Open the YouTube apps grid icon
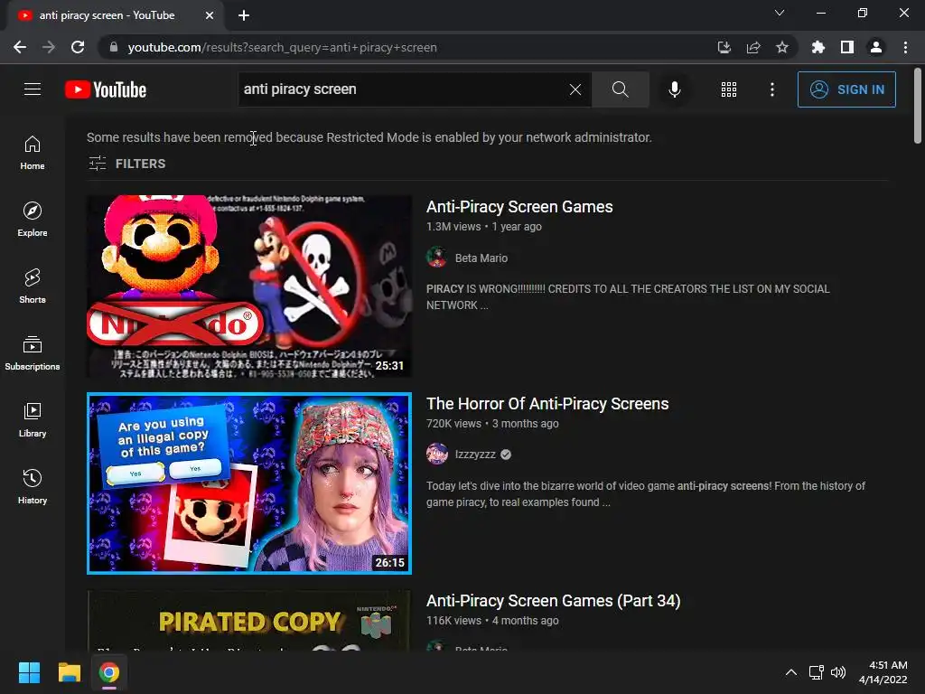Image resolution: width=925 pixels, height=694 pixels. click(729, 89)
